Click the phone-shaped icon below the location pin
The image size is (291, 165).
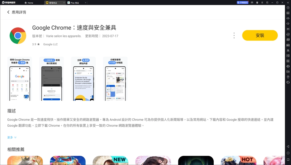coord(288,82)
